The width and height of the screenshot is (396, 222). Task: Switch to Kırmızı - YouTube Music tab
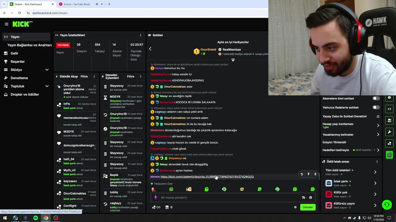pyautogui.click(x=77, y=4)
